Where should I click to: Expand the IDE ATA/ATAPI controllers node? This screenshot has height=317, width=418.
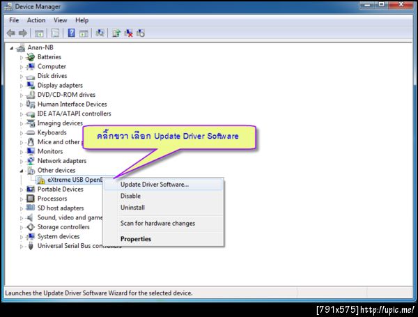(22, 114)
